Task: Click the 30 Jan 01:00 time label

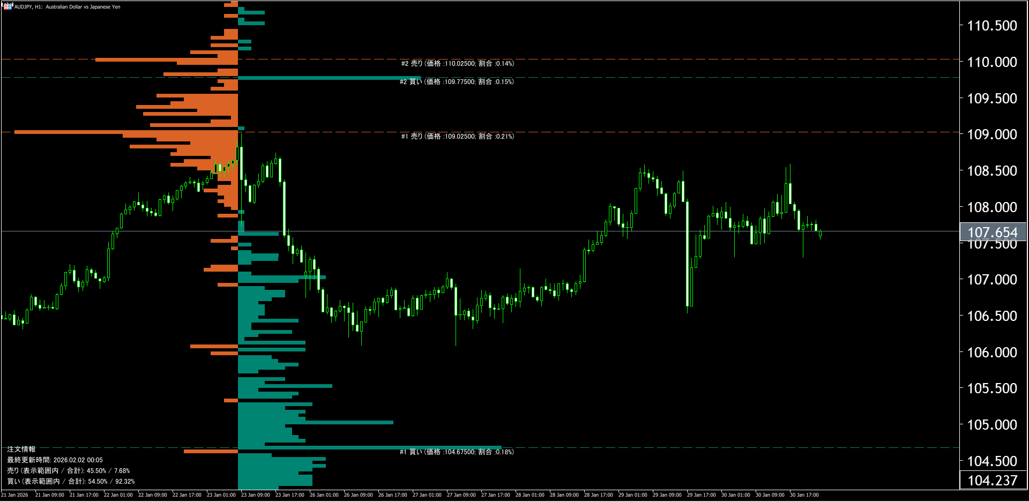Action: pos(736,495)
